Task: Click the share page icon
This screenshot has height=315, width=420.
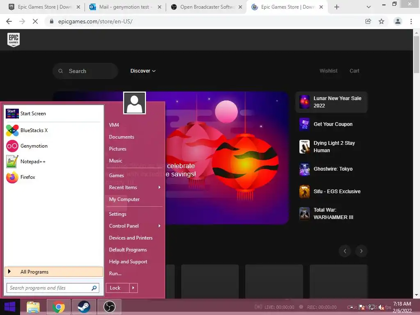Action: coord(368,21)
